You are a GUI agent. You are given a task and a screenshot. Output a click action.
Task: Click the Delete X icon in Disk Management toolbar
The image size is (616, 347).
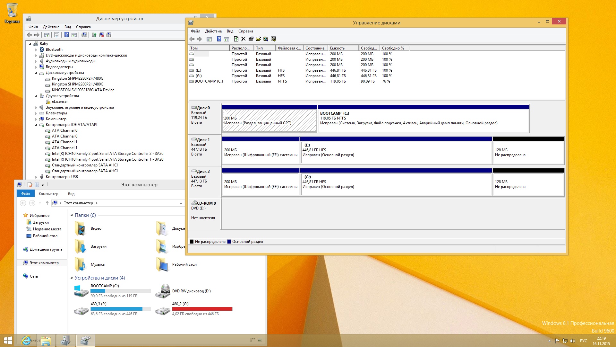(244, 39)
